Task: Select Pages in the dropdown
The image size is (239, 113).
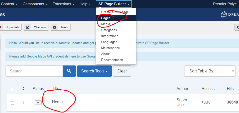Action: click(x=116, y=18)
